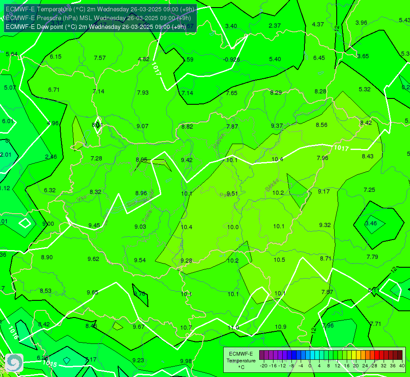Click the map value 8.43
Screen dimensions: 410x377
pos(368,156)
